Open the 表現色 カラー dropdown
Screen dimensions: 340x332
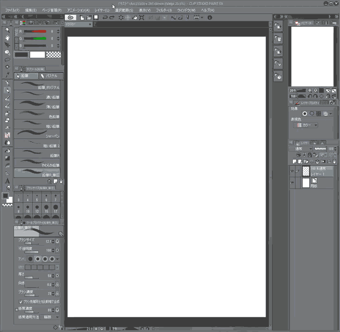[x=305, y=125]
